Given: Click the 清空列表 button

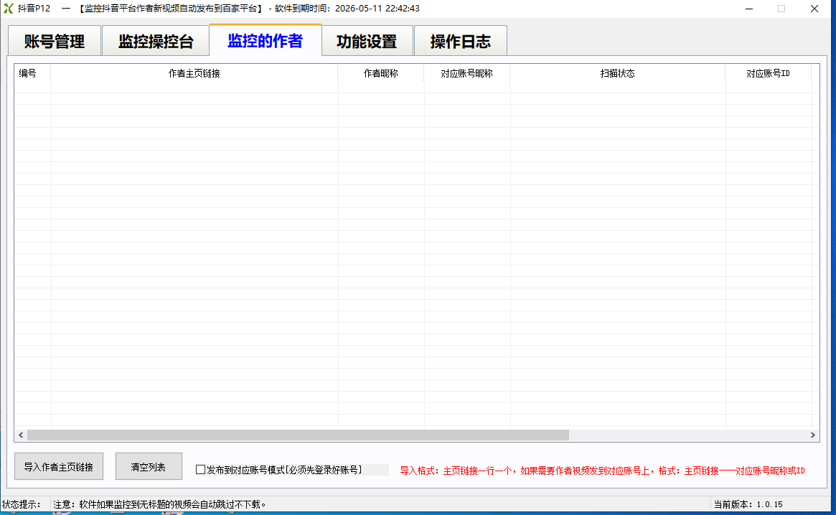Looking at the screenshot, I should point(149,466).
